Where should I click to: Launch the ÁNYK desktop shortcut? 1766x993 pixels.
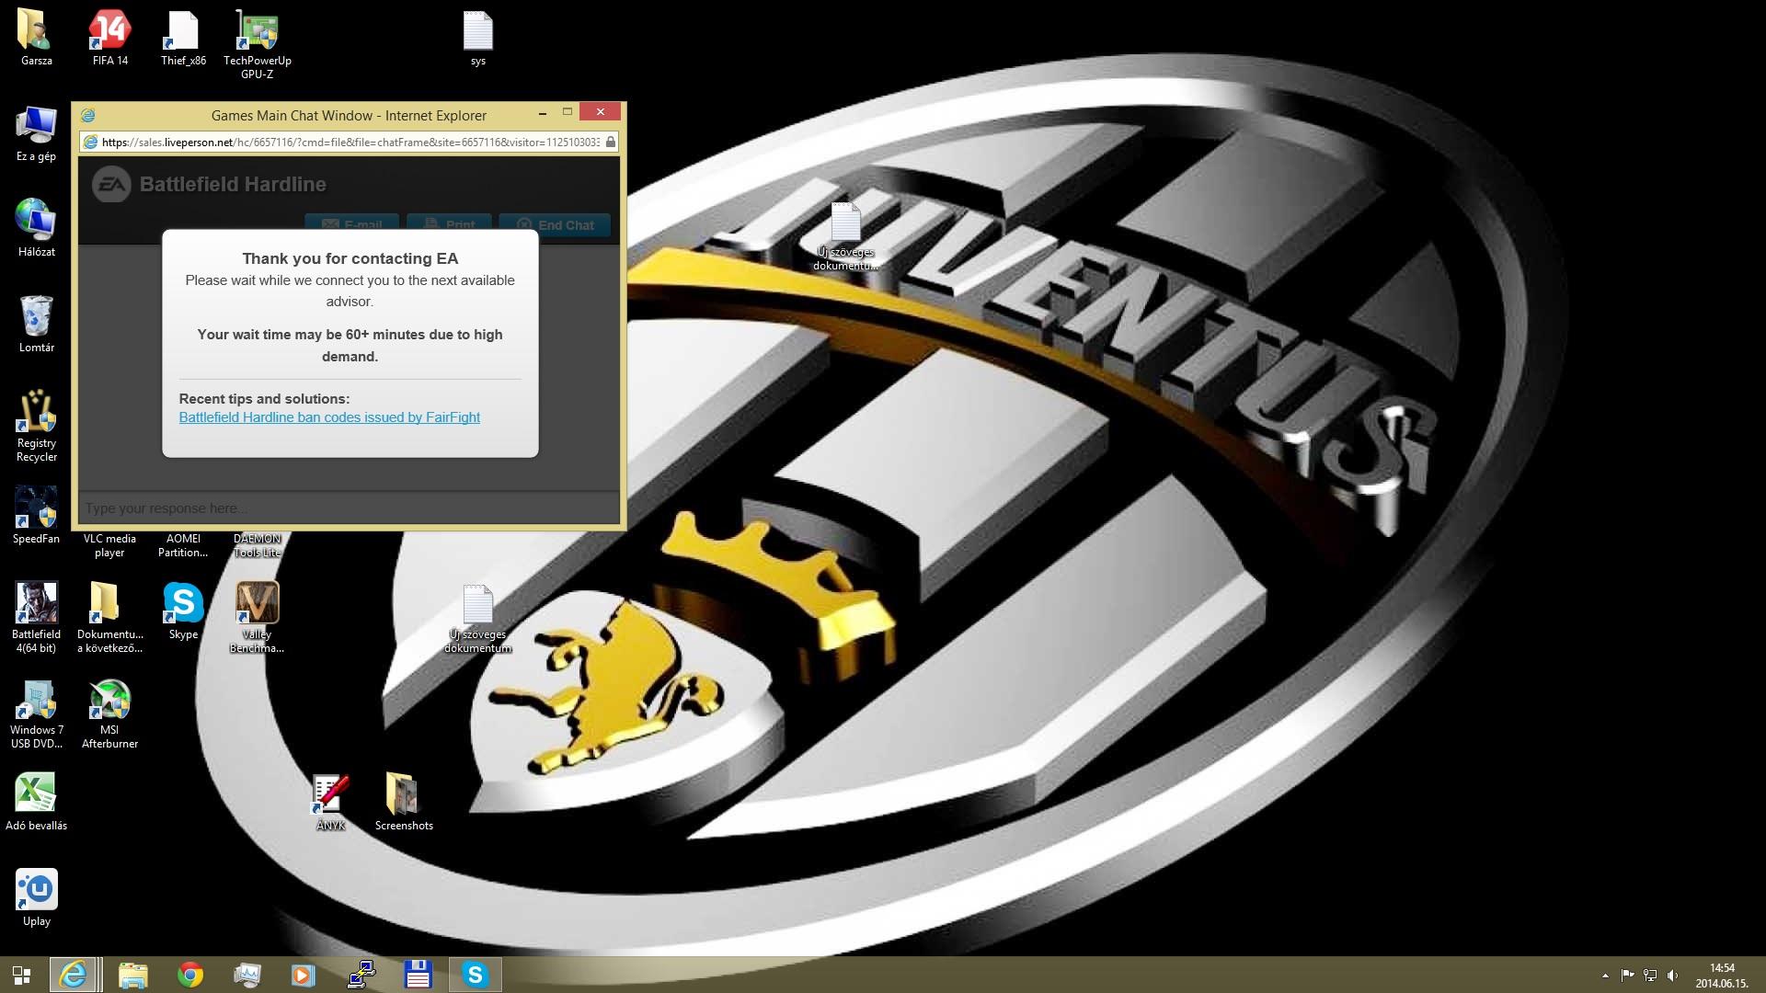coord(330,802)
